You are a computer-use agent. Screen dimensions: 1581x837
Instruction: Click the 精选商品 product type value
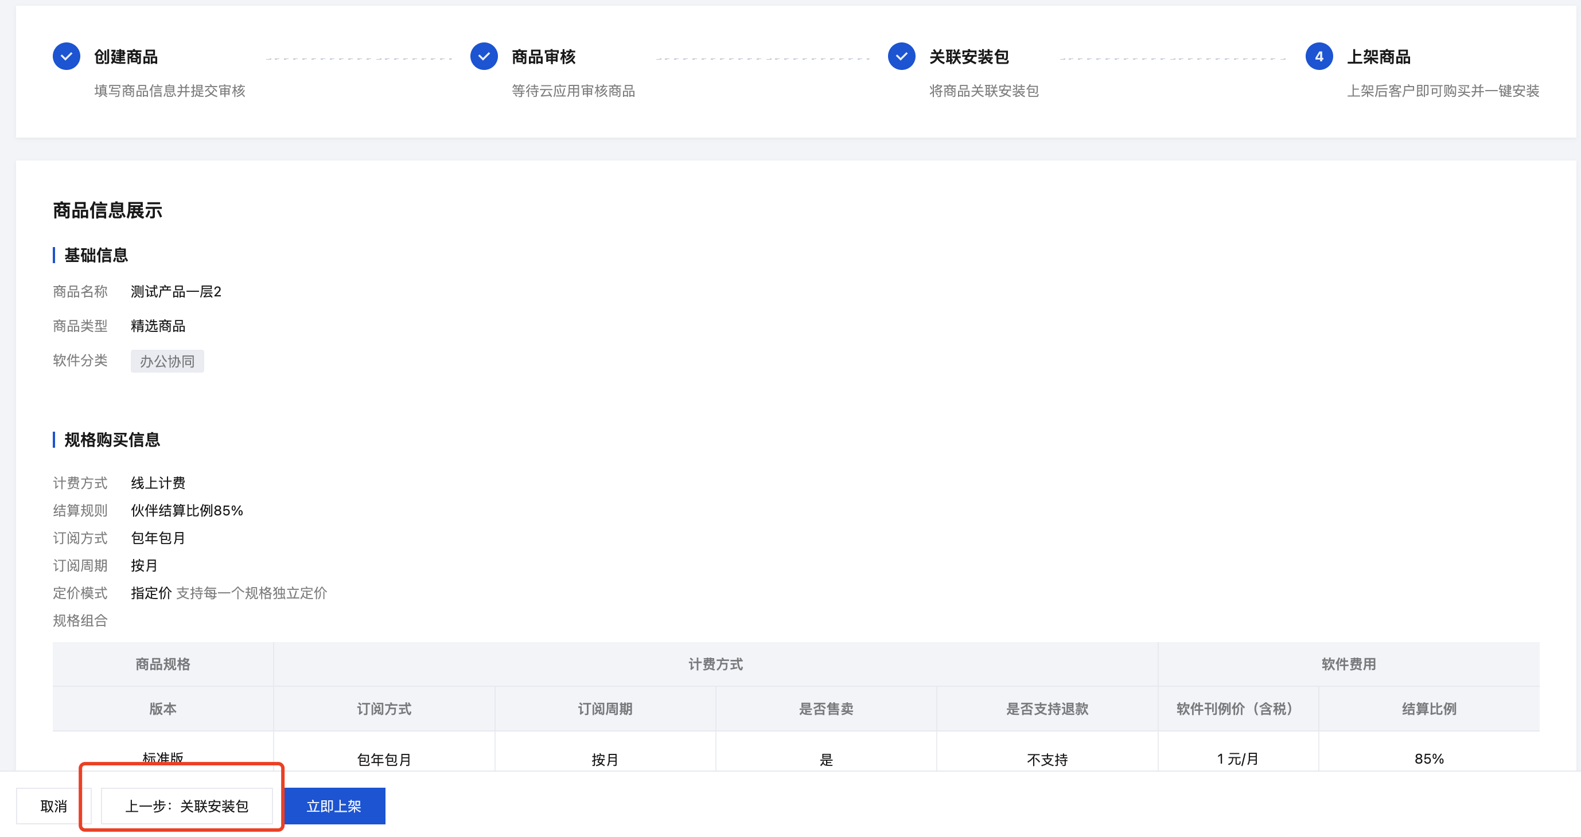[158, 326]
